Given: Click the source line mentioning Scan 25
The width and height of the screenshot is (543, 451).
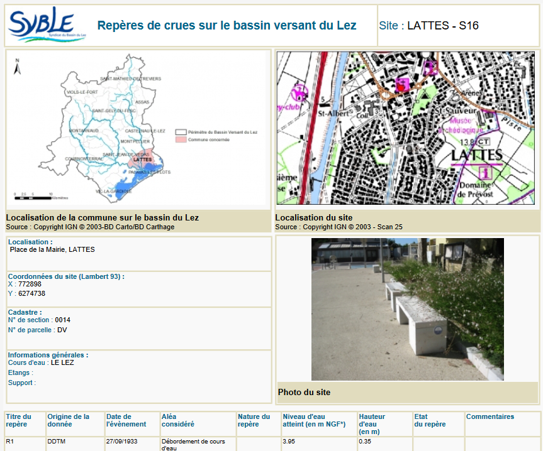Looking at the screenshot, I should click(339, 227).
